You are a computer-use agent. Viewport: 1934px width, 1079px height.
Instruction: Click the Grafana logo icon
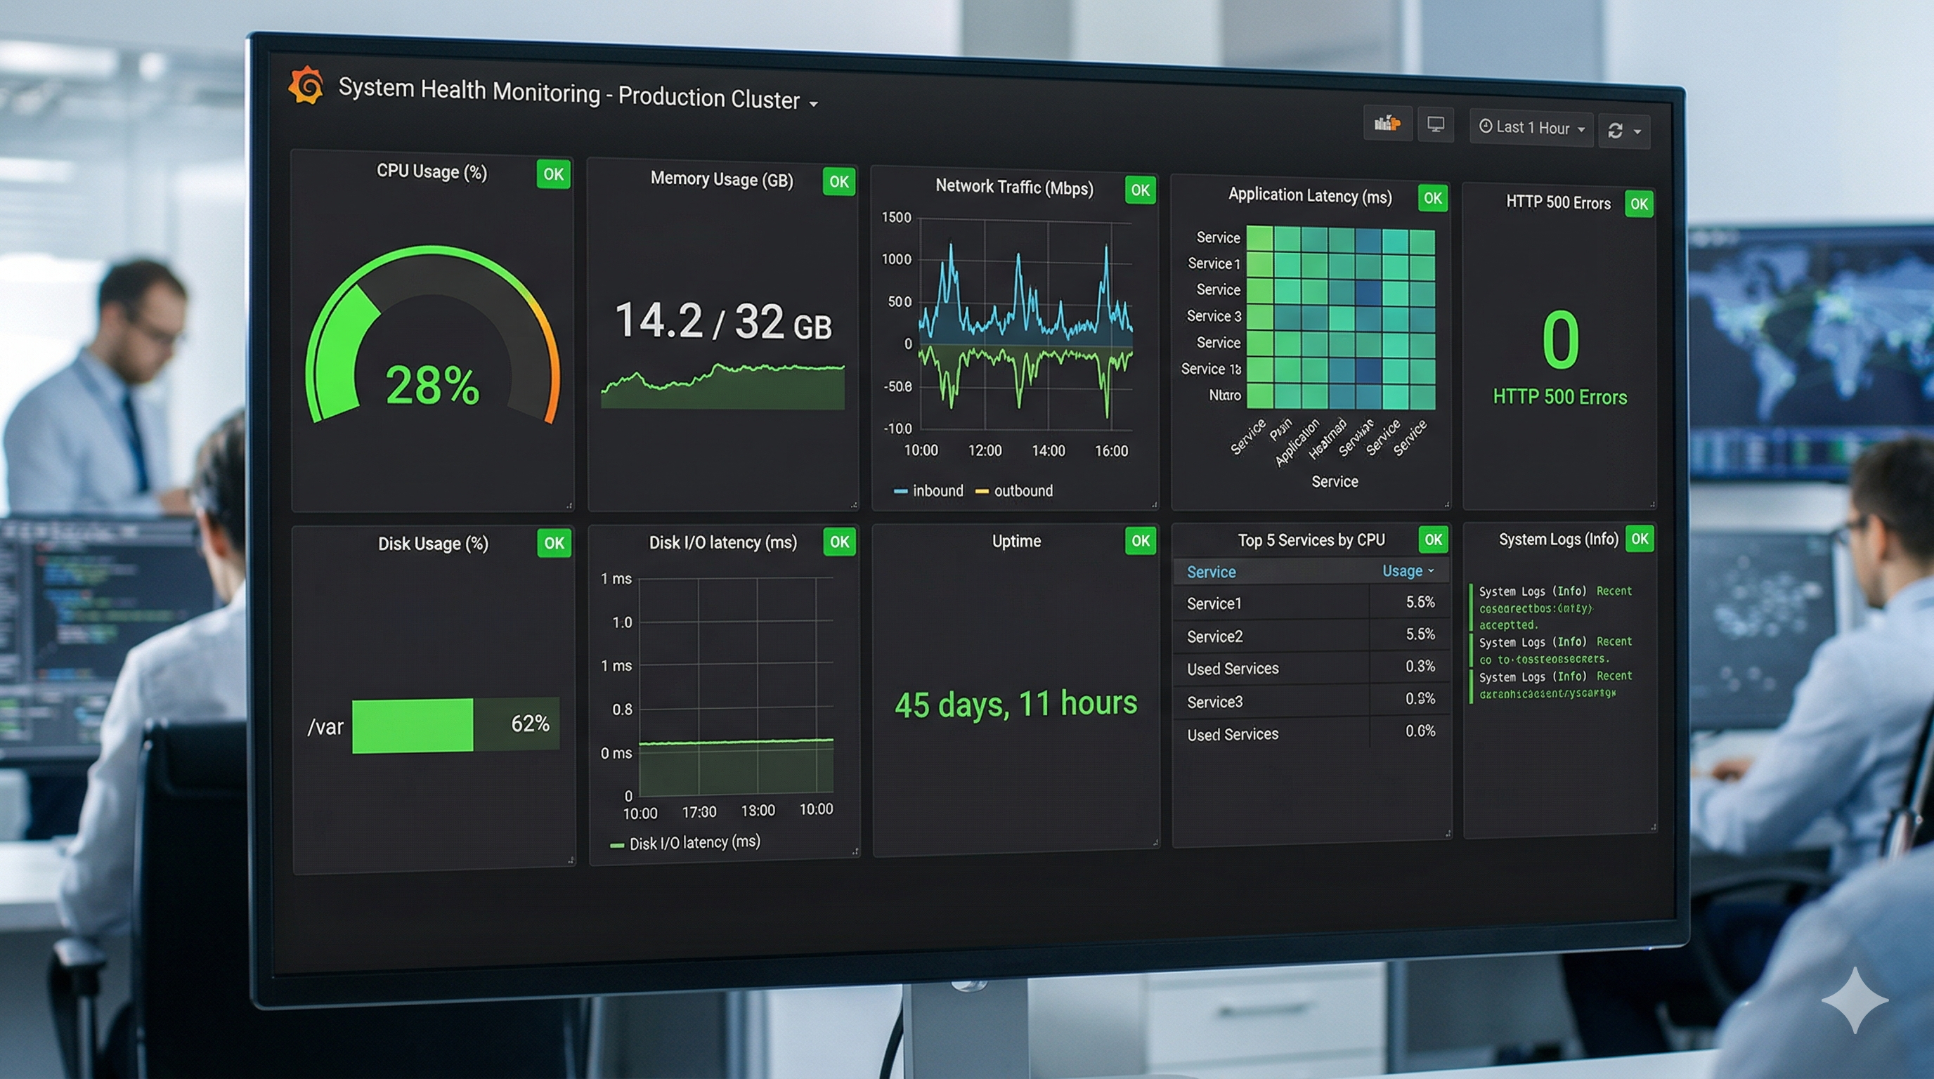click(308, 85)
